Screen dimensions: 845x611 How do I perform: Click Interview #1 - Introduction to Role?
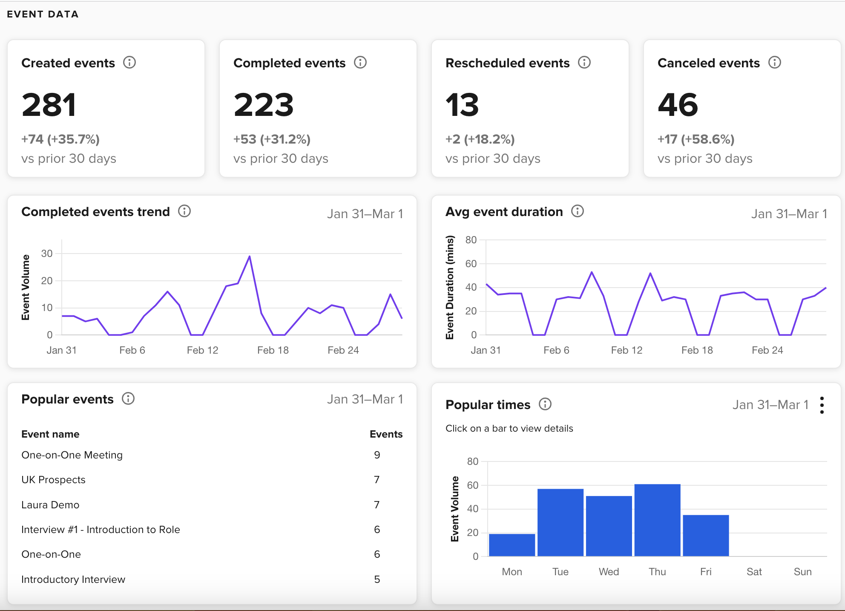pyautogui.click(x=101, y=530)
